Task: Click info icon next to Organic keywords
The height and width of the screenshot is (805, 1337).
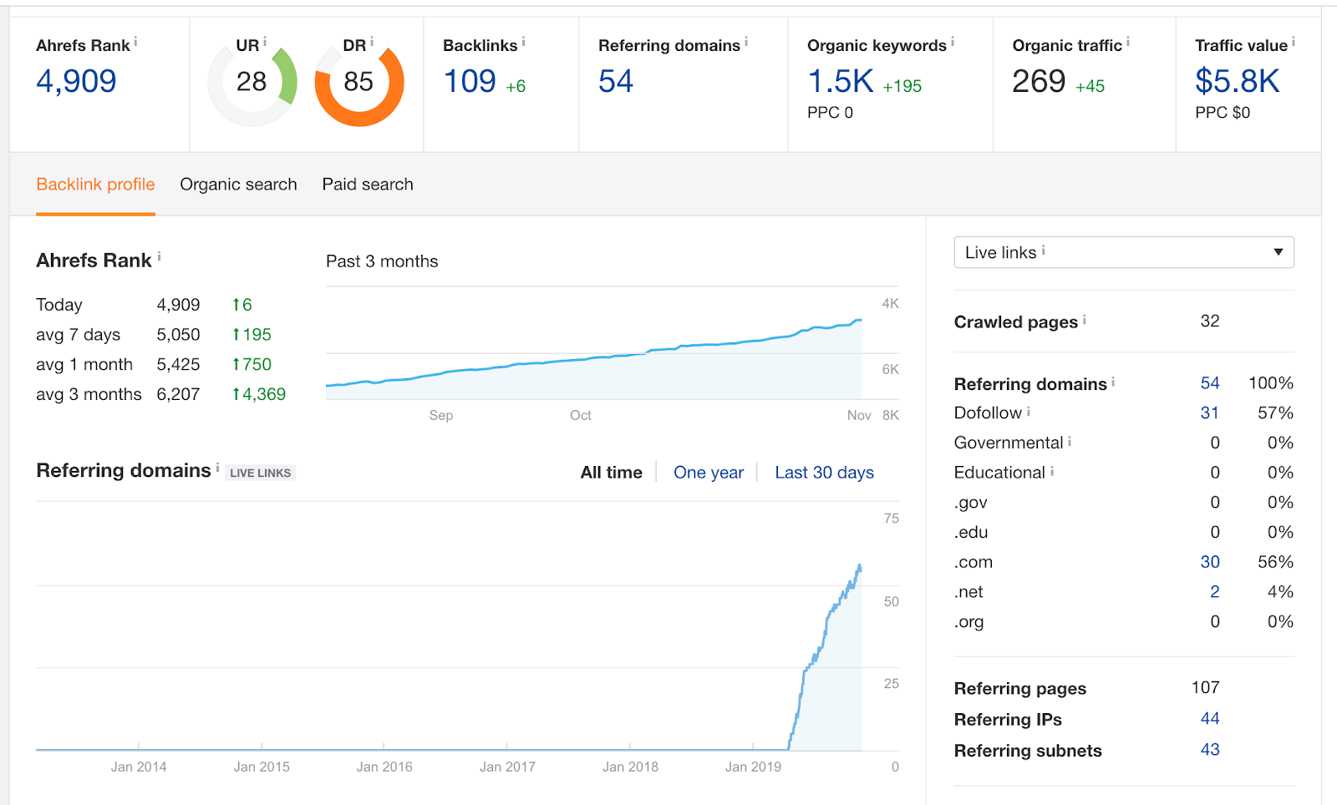Action: point(953,41)
